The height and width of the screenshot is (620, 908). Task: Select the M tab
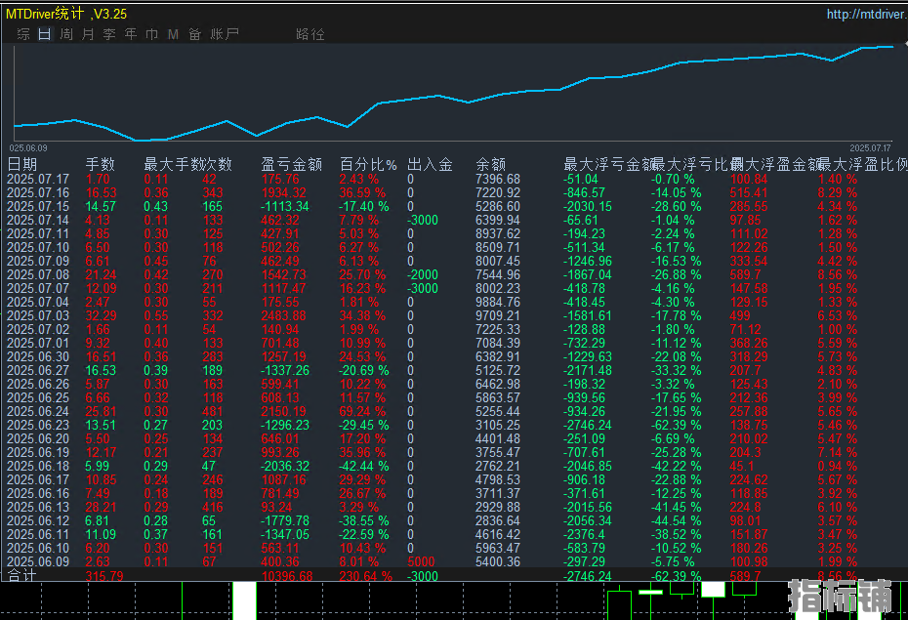(173, 34)
